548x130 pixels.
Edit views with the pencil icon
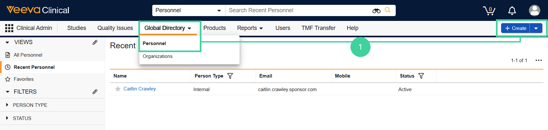pos(95,42)
